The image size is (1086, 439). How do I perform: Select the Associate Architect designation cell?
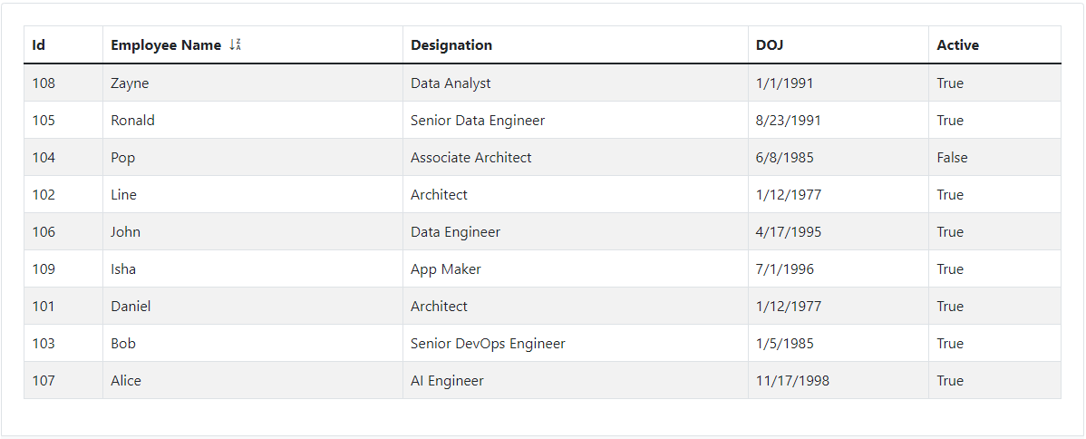470,157
